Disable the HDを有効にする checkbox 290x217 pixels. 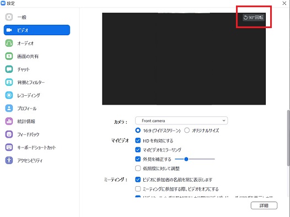[x=138, y=140]
